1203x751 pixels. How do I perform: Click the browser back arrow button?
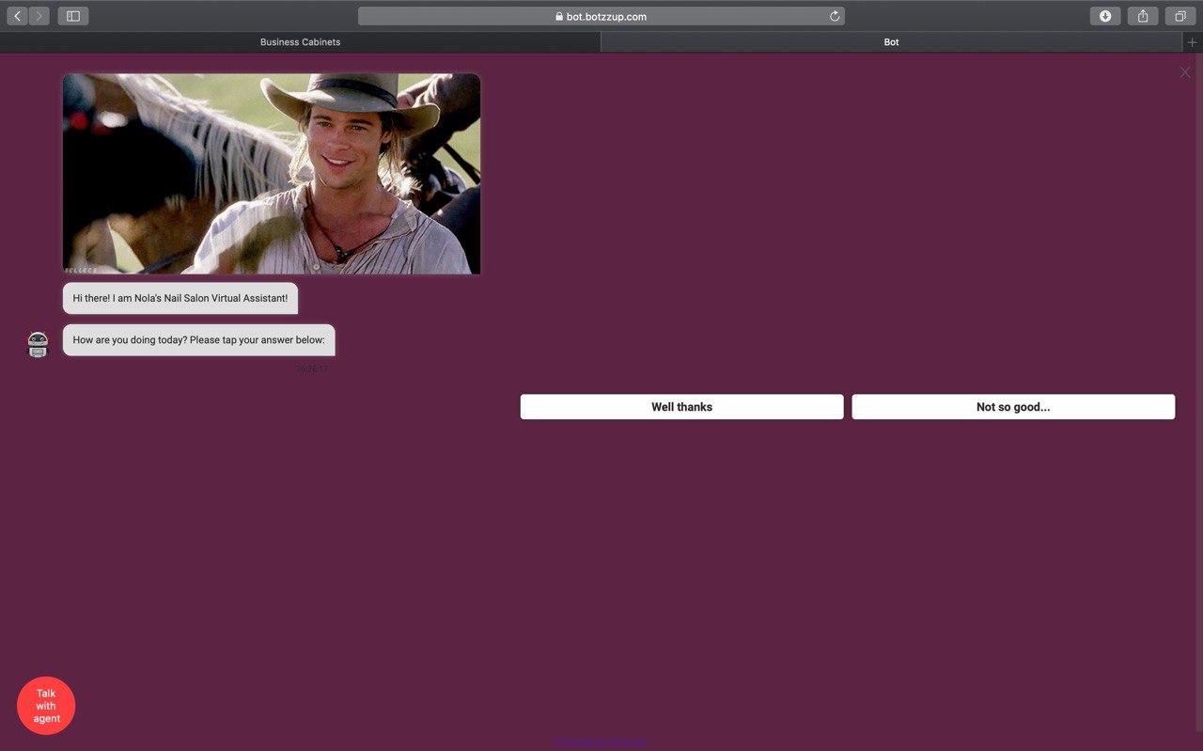pyautogui.click(x=17, y=16)
